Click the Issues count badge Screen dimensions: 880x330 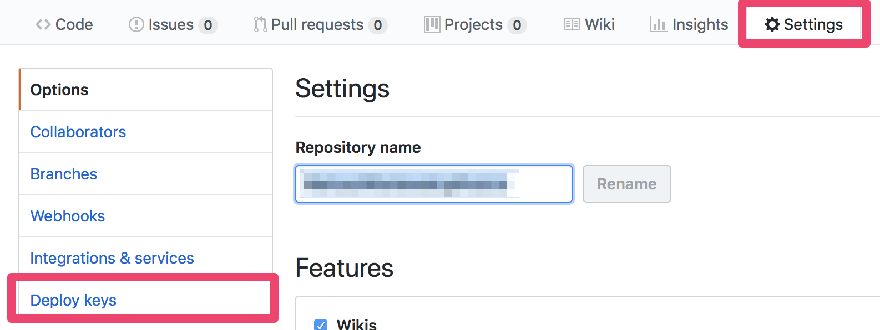click(208, 25)
